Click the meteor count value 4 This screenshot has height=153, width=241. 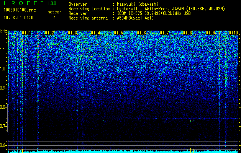click(54, 18)
